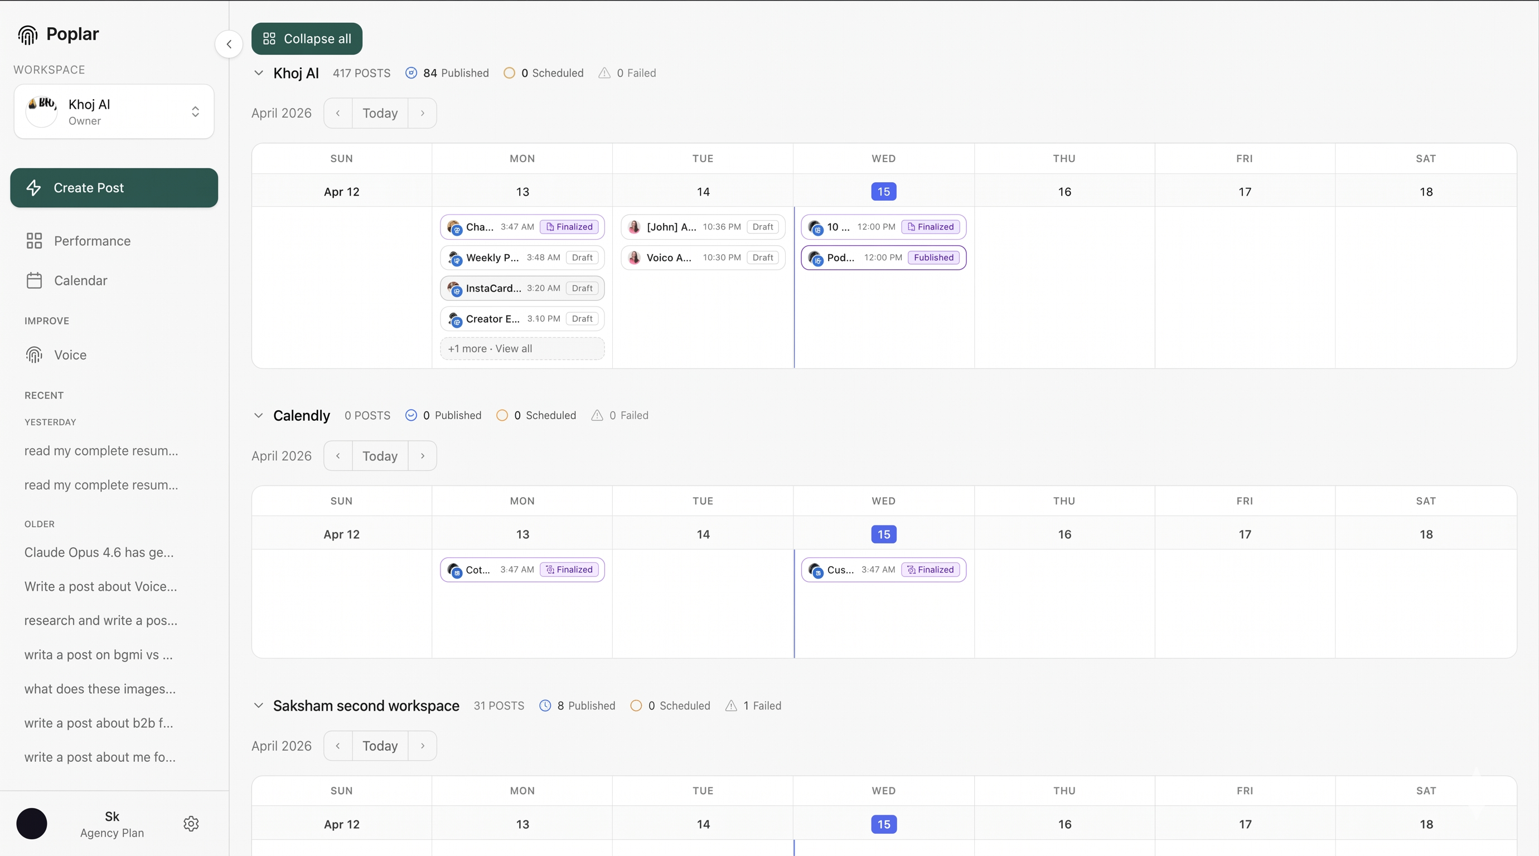Click Calendly Scheduled circle icon
This screenshot has width=1539, height=856.
[502, 416]
